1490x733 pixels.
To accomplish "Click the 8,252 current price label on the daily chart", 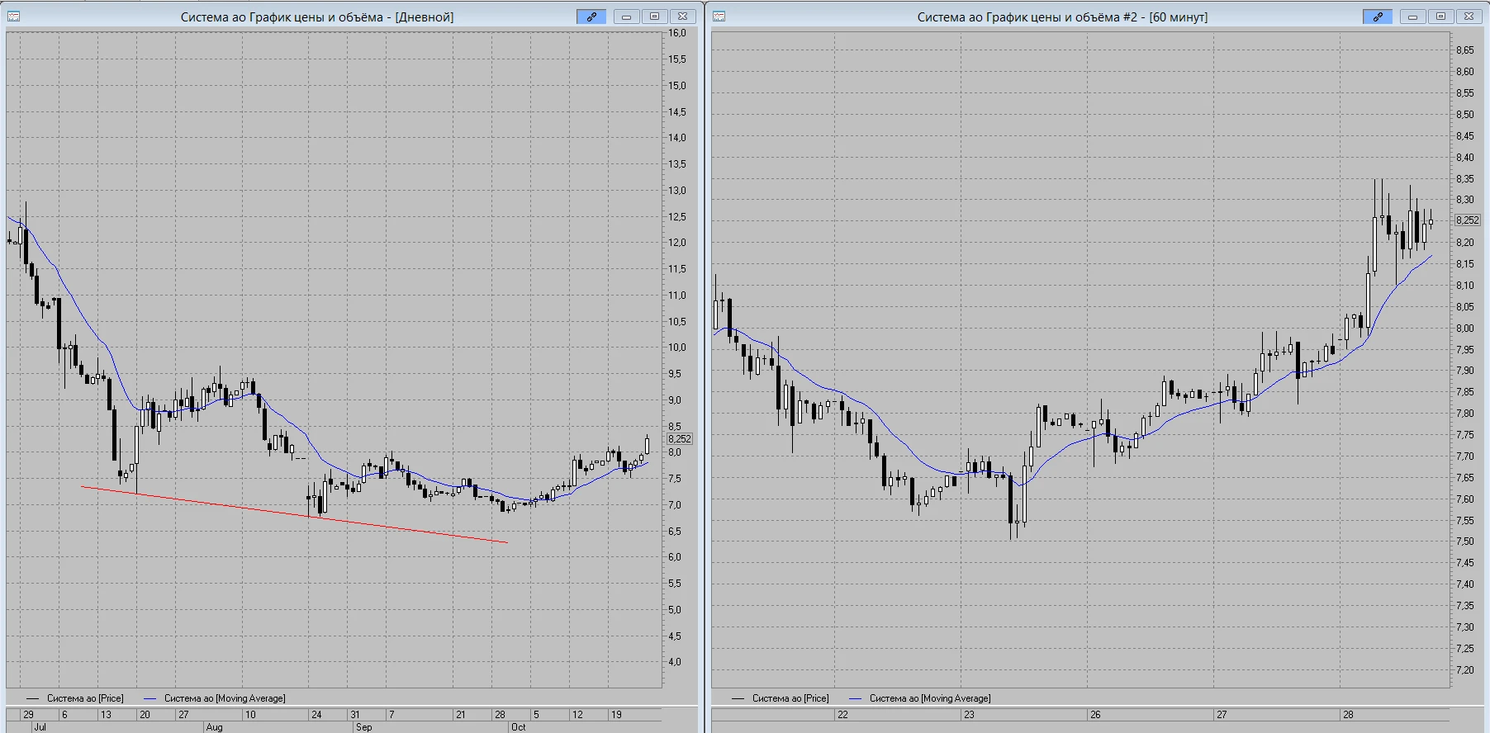I will coord(680,439).
